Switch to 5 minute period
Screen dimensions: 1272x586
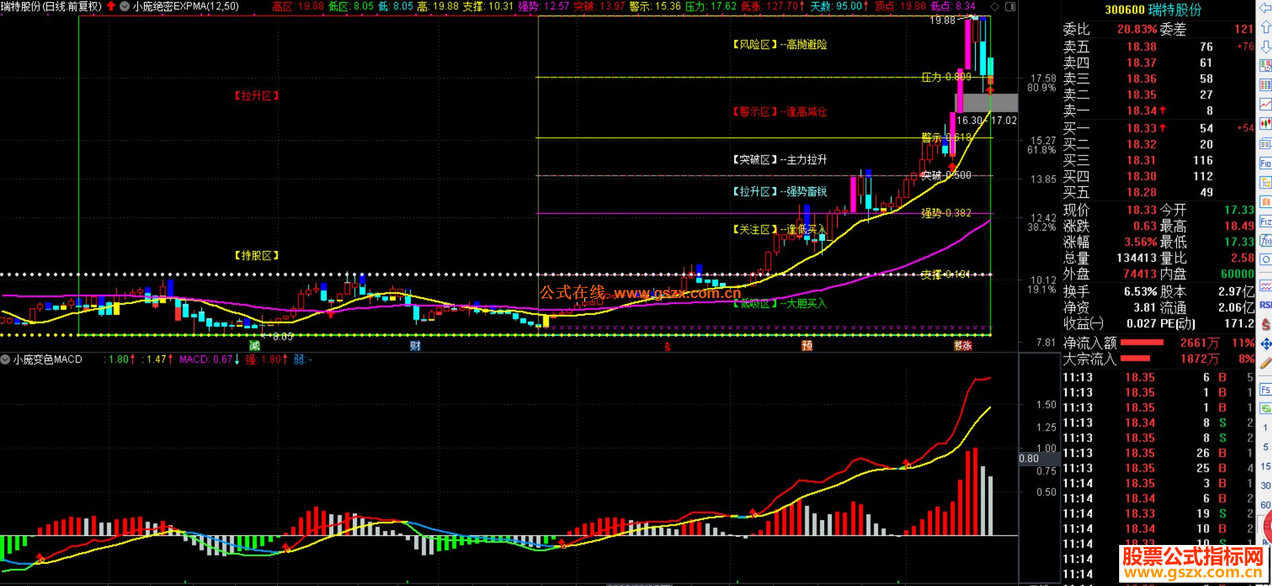(1265, 447)
